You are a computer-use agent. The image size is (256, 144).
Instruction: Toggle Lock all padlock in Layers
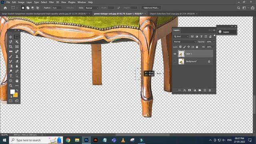pyautogui.click(x=197, y=47)
